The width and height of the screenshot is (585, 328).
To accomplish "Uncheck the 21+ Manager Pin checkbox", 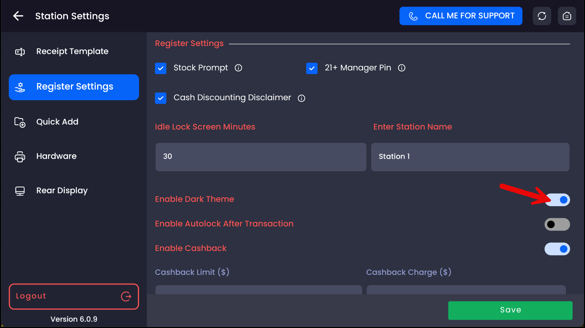I will [312, 68].
